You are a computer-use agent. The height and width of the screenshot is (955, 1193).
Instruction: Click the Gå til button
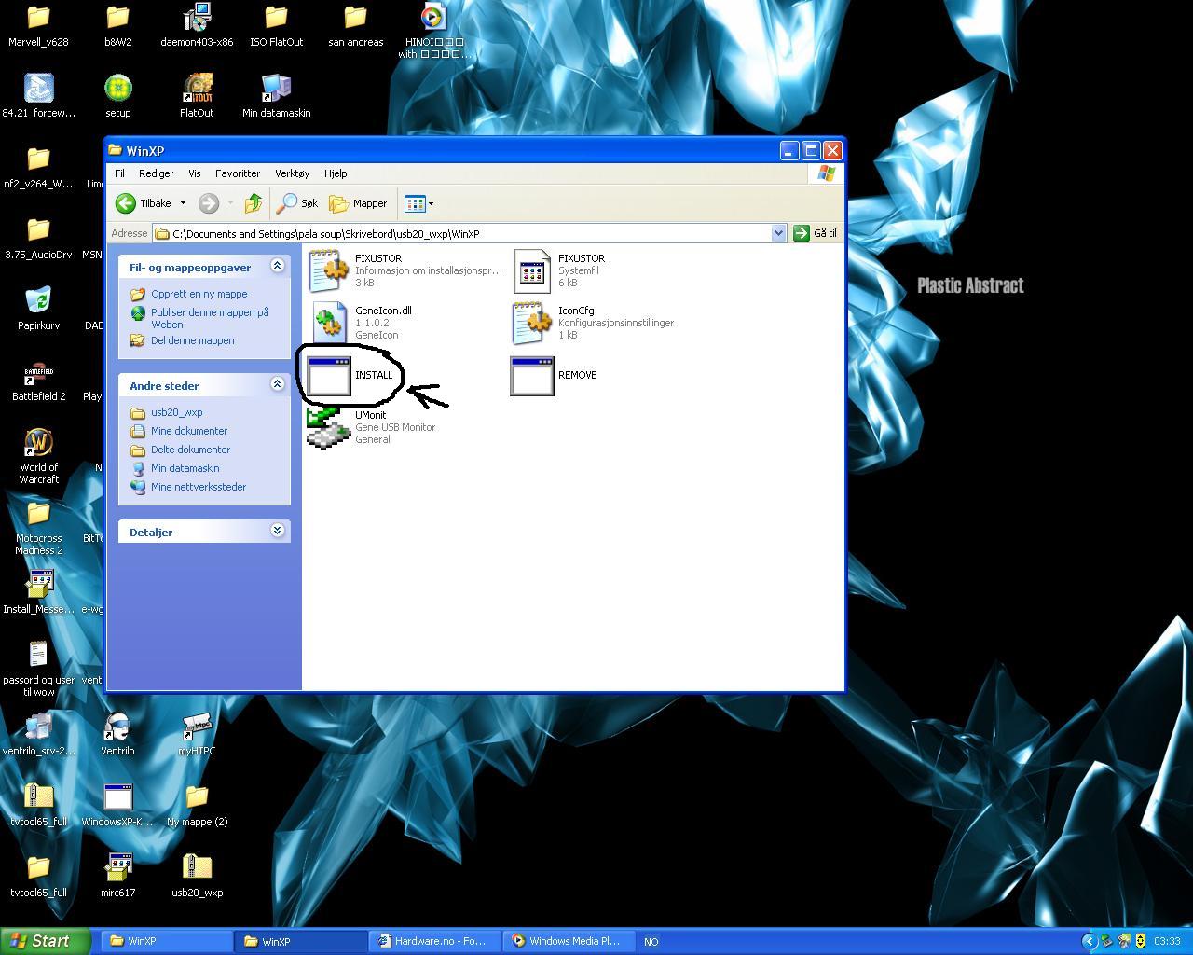point(815,233)
